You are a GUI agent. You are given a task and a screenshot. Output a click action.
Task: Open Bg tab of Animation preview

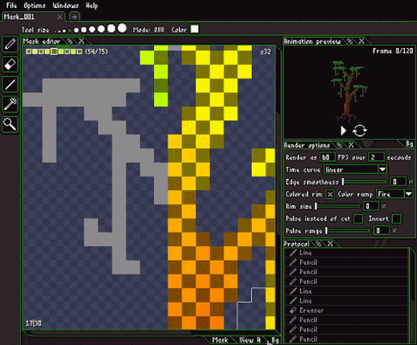[410, 144]
